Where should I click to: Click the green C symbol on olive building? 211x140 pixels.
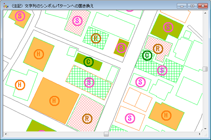pos(88,62)
